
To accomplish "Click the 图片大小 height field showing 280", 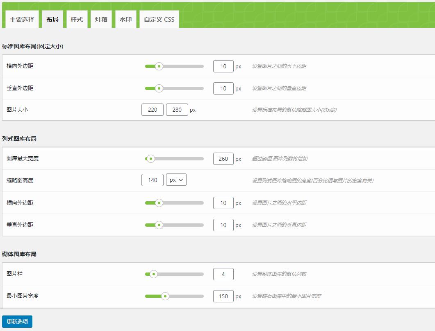I will (177, 110).
